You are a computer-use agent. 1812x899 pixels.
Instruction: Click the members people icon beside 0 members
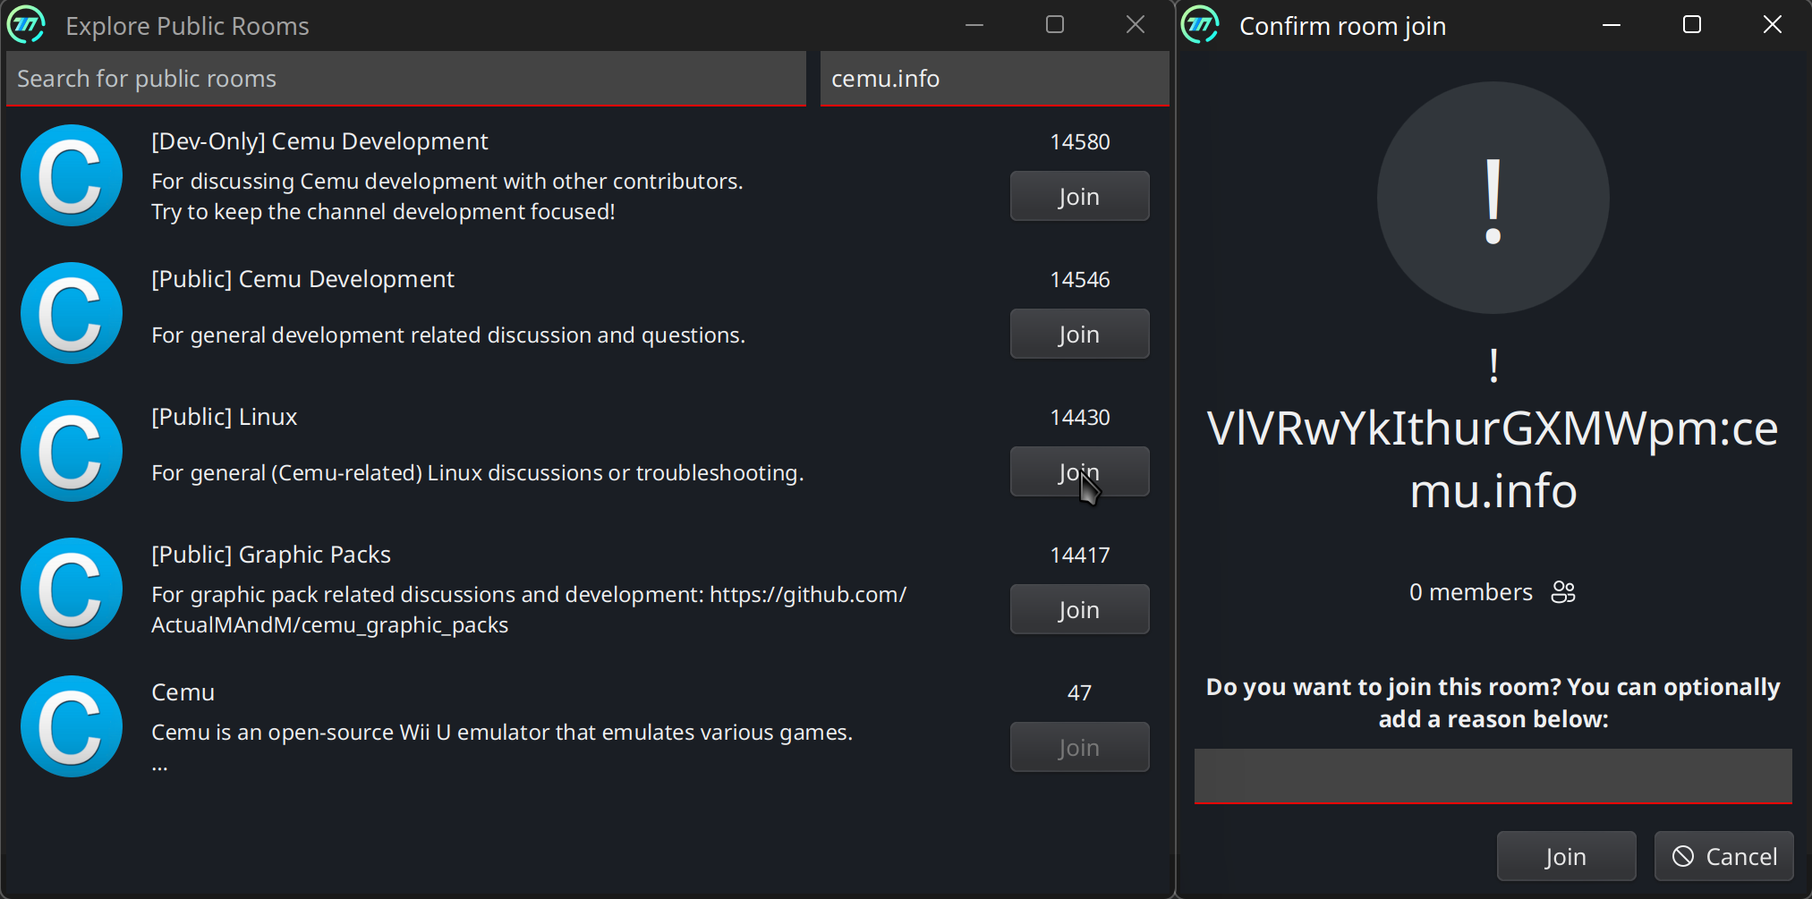click(1563, 591)
